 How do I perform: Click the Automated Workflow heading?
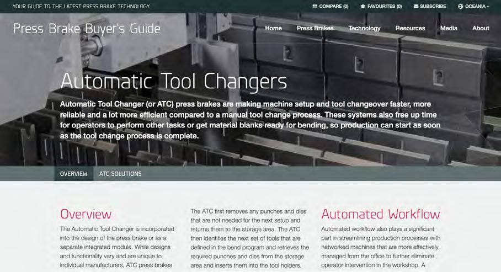click(x=381, y=214)
